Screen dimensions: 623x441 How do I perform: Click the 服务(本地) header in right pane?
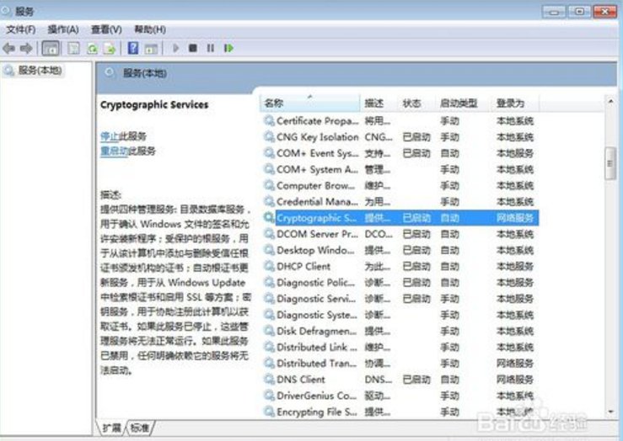pos(145,73)
